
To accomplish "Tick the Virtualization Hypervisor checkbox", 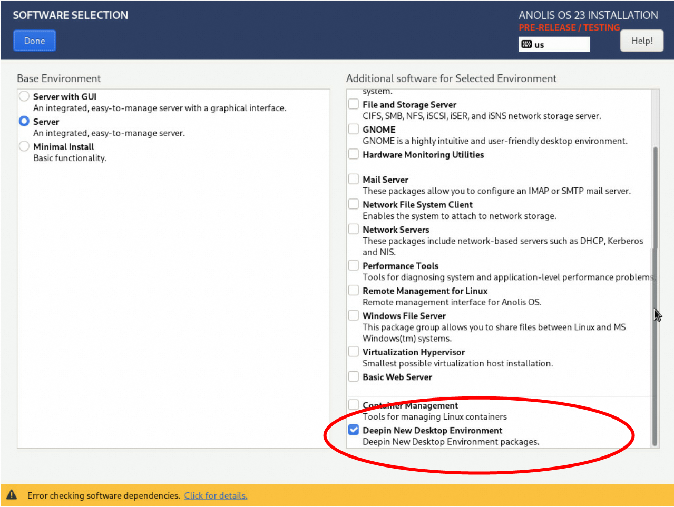I will [354, 352].
